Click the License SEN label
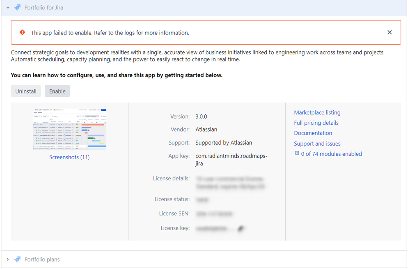 [174, 214]
